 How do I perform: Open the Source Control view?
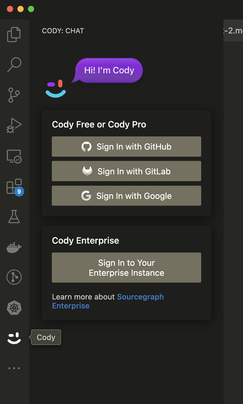point(14,95)
